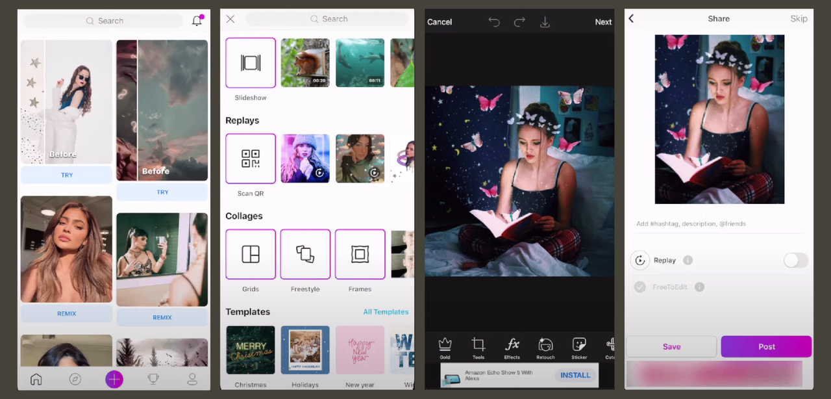Open notifications bell in first screen
Screen dimensions: 831x399
197,21
